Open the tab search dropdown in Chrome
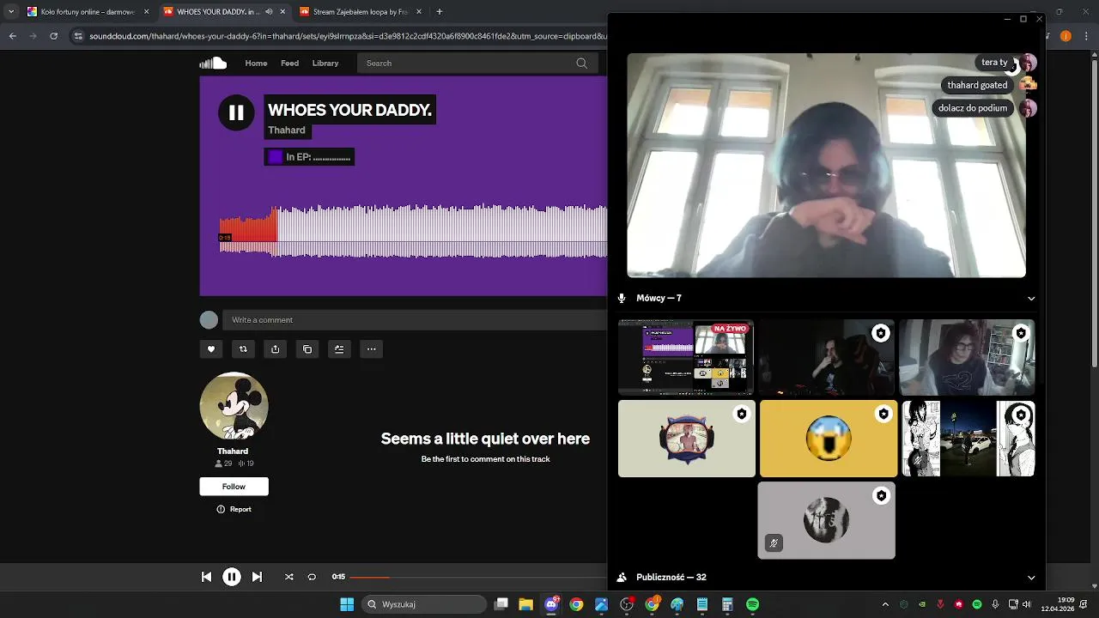The width and height of the screenshot is (1099, 618). (10, 12)
